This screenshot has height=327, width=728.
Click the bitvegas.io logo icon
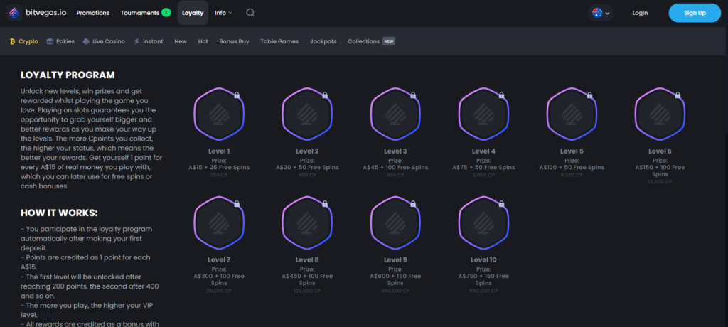[14, 13]
